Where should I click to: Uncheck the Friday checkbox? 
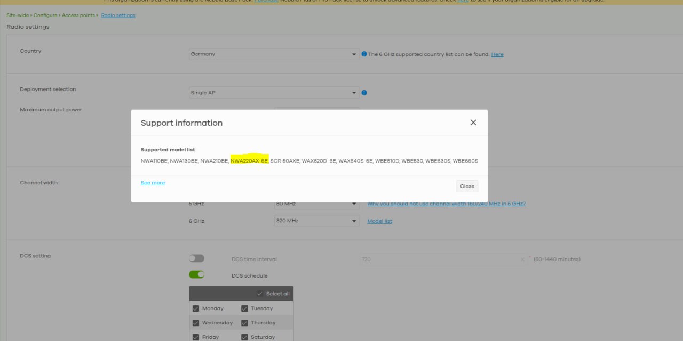click(x=196, y=337)
